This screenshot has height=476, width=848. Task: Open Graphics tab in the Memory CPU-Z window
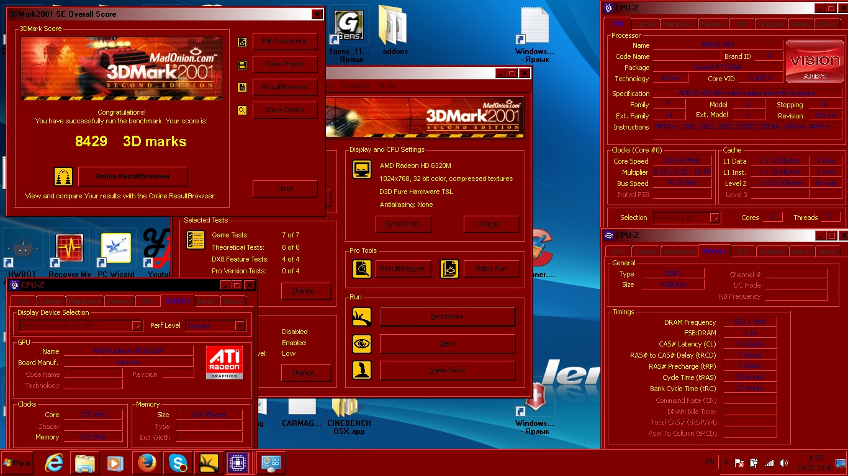point(772,252)
